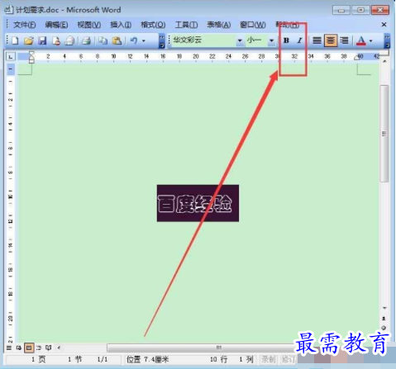Screen dimensions: 396x369
Task: Click the select browse object button
Action: [384, 328]
